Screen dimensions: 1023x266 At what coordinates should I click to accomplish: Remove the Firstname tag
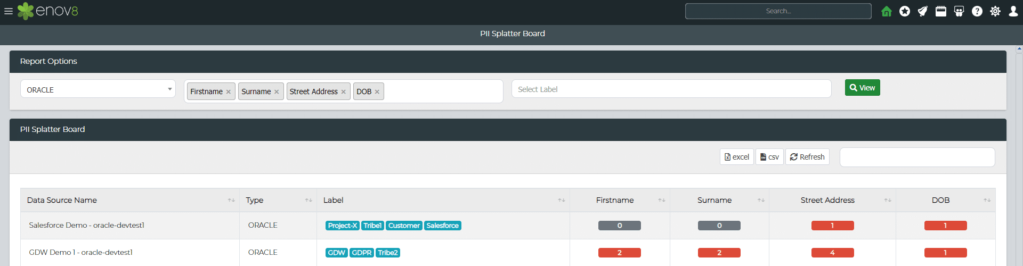pos(229,92)
